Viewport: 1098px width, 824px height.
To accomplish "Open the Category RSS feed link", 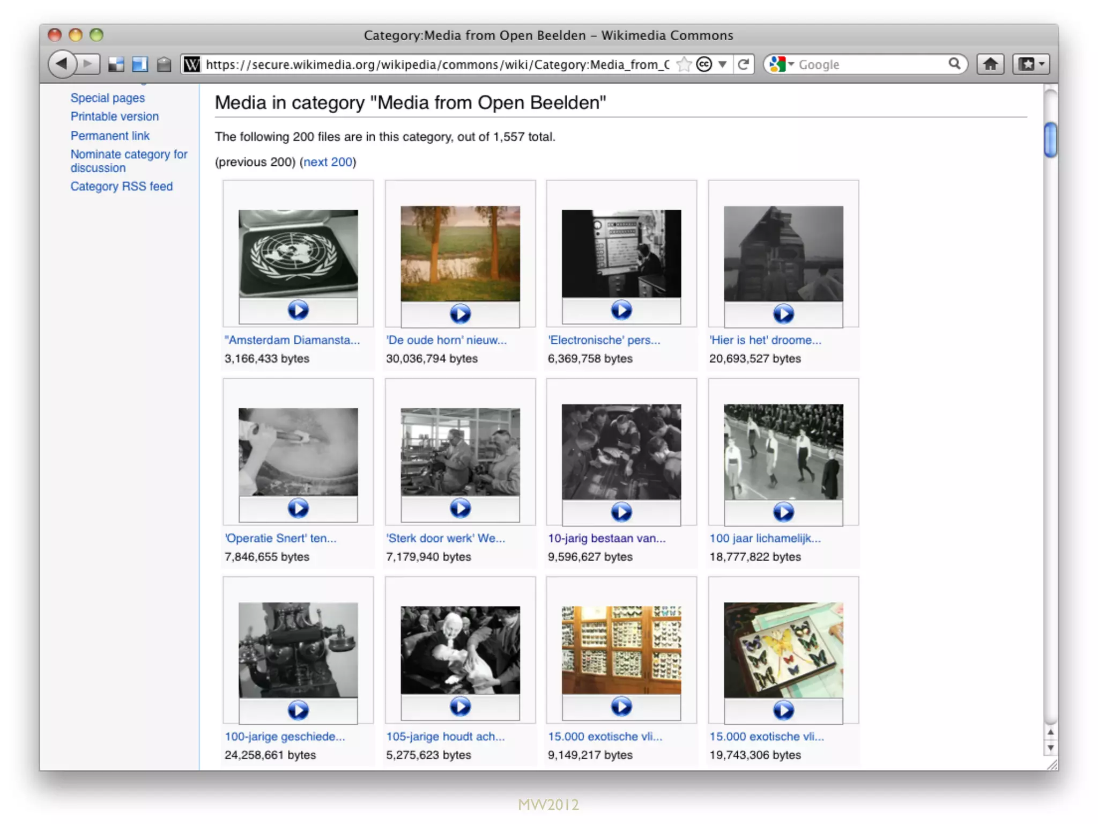I will pyautogui.click(x=121, y=186).
